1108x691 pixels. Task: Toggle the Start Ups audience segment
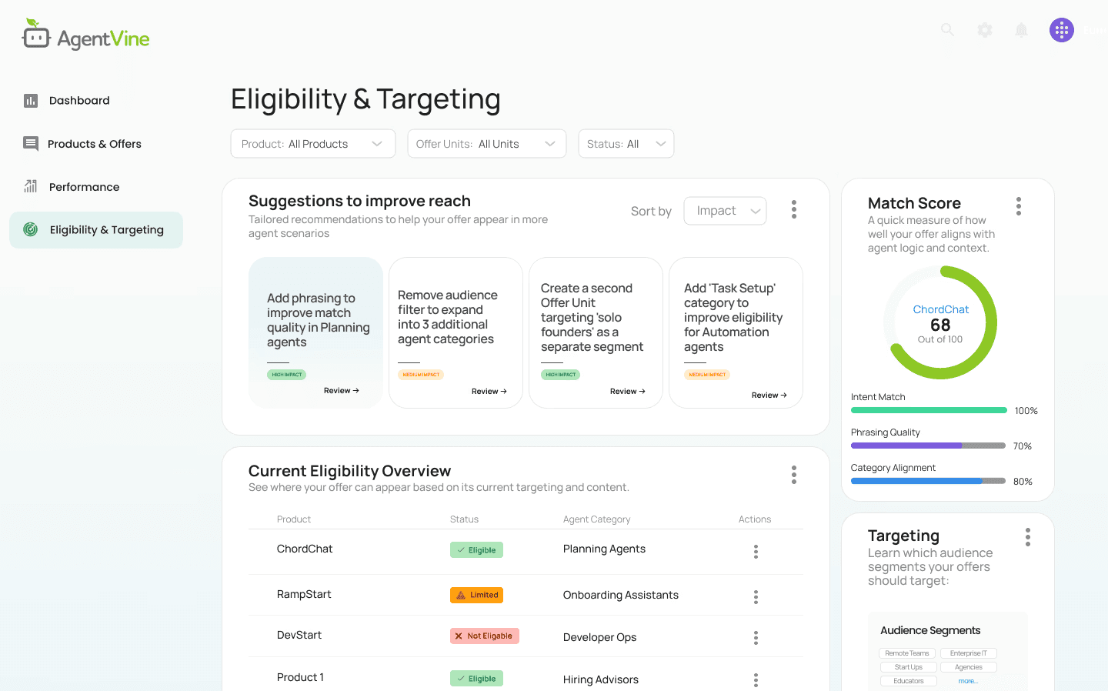(x=908, y=667)
